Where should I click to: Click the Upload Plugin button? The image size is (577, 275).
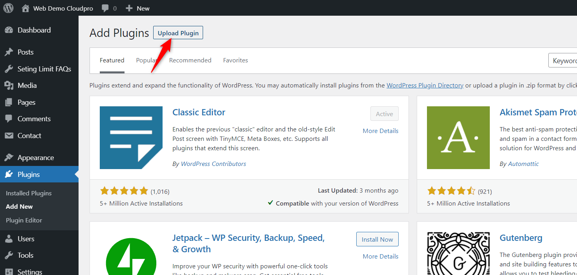(x=178, y=33)
